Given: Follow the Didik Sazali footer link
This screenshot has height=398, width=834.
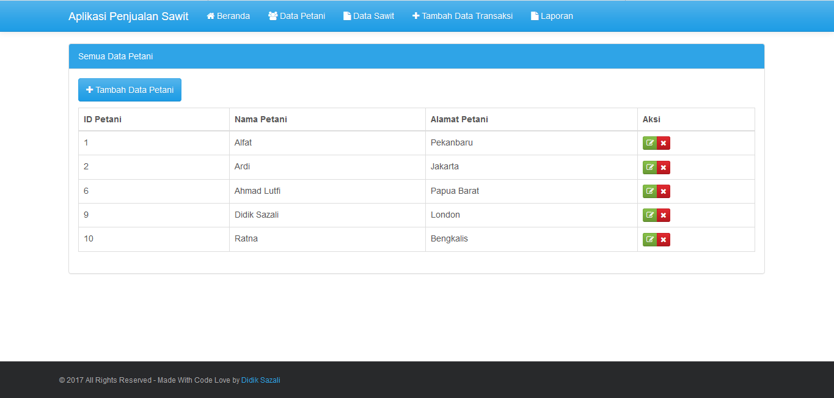Looking at the screenshot, I should [x=261, y=380].
